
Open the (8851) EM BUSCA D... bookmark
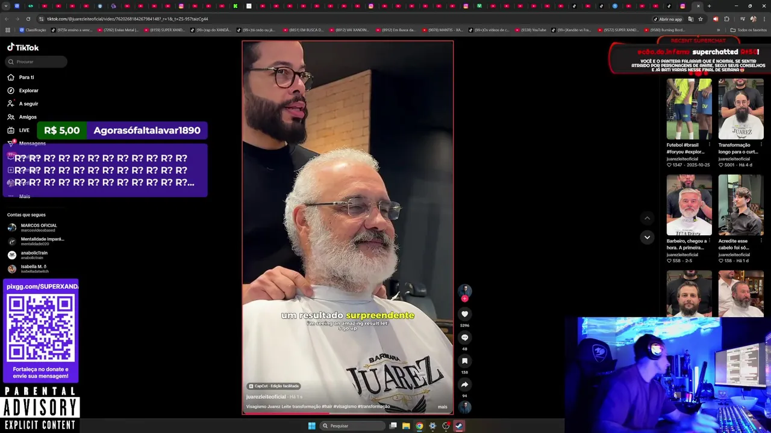(x=303, y=30)
